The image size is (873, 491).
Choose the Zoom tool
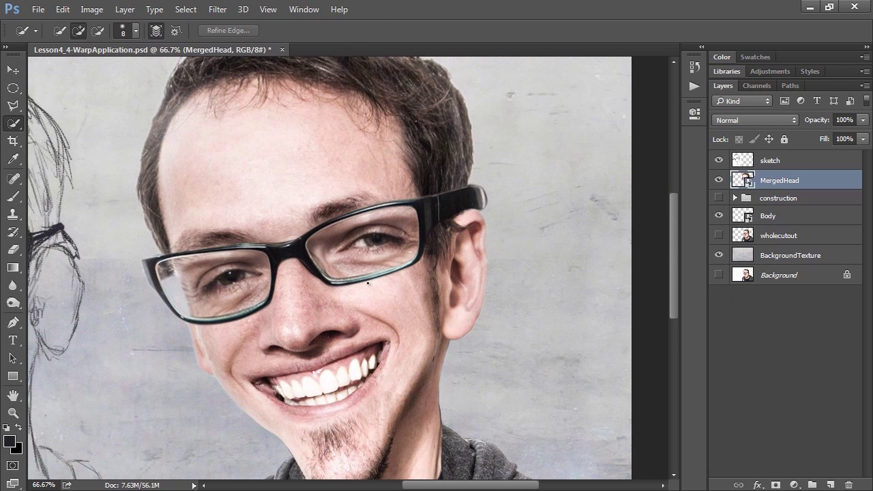click(13, 413)
